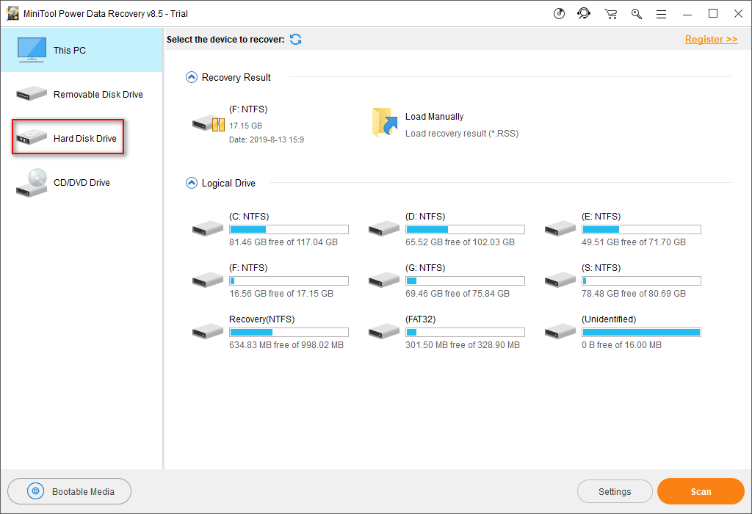Click the "17.15 GB" recovery result size
Viewport: 752px width, 514px height.
245,126
